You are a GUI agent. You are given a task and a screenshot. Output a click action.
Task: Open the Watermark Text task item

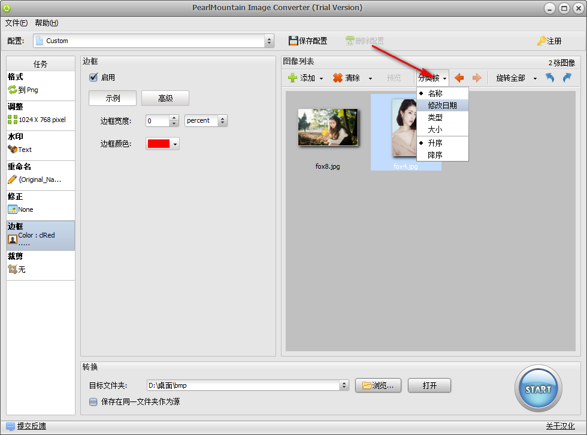41,146
